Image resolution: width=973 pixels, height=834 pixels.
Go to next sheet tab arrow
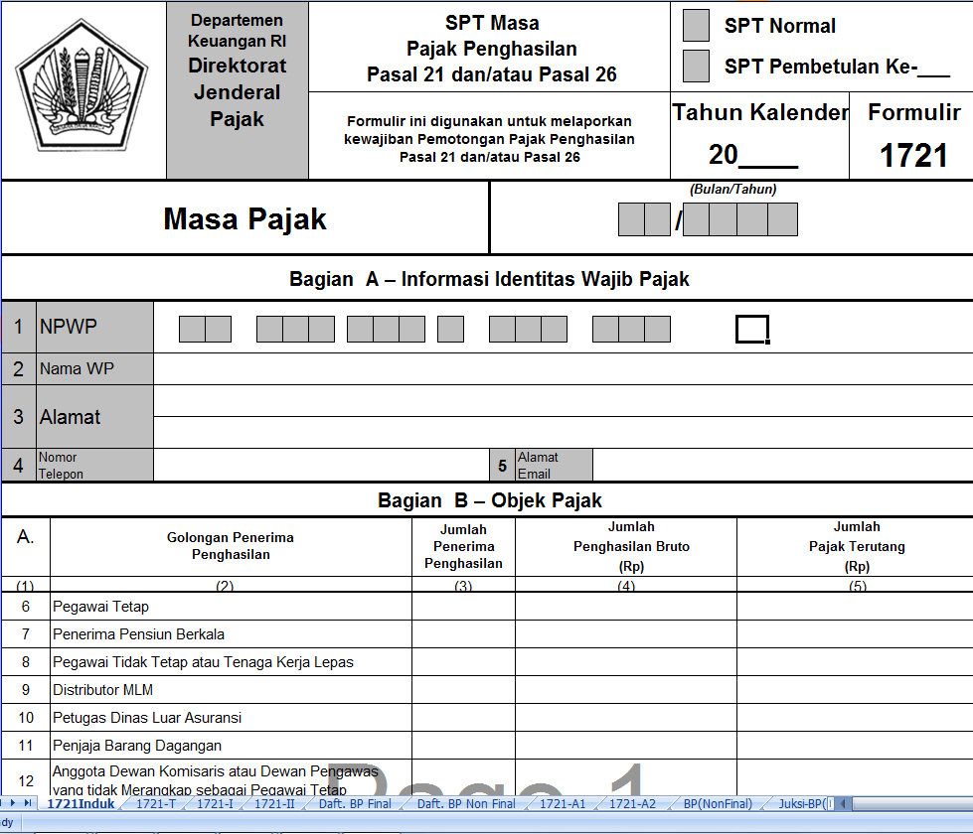tap(12, 803)
